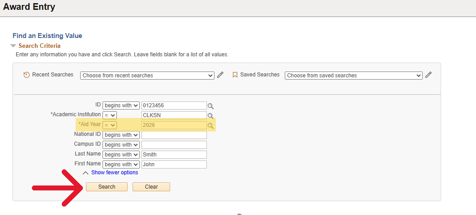Click into the ID input field
The width and height of the screenshot is (476, 215).
point(174,105)
